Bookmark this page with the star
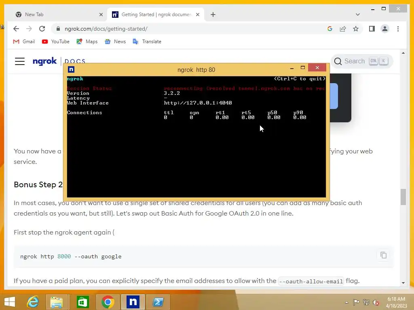The width and height of the screenshot is (414, 310). point(356,29)
